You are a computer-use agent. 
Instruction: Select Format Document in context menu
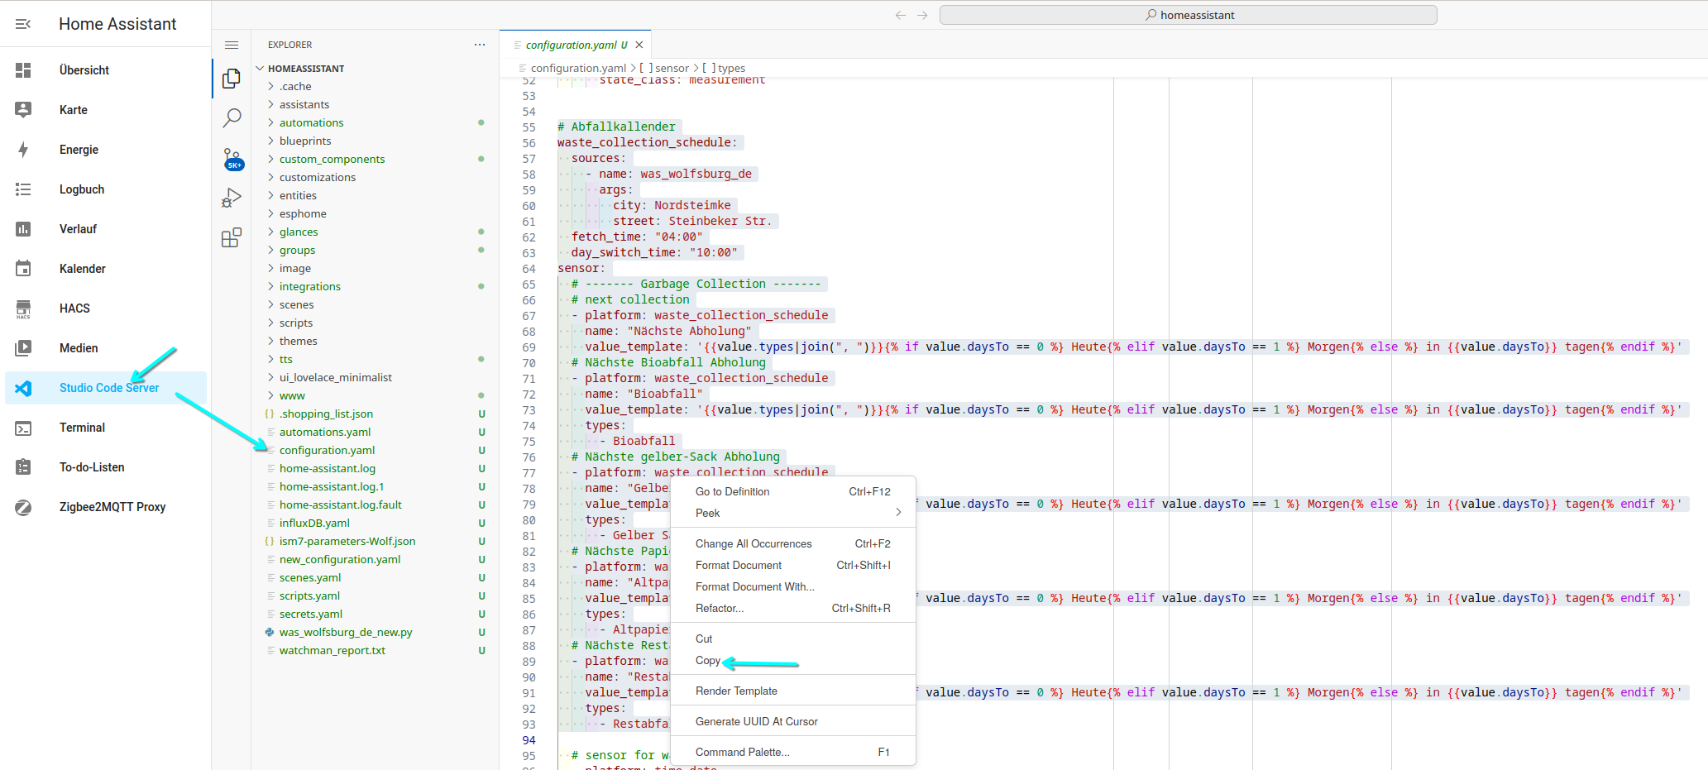[738, 565]
